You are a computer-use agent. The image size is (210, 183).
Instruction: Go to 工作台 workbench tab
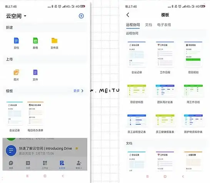point(45,165)
